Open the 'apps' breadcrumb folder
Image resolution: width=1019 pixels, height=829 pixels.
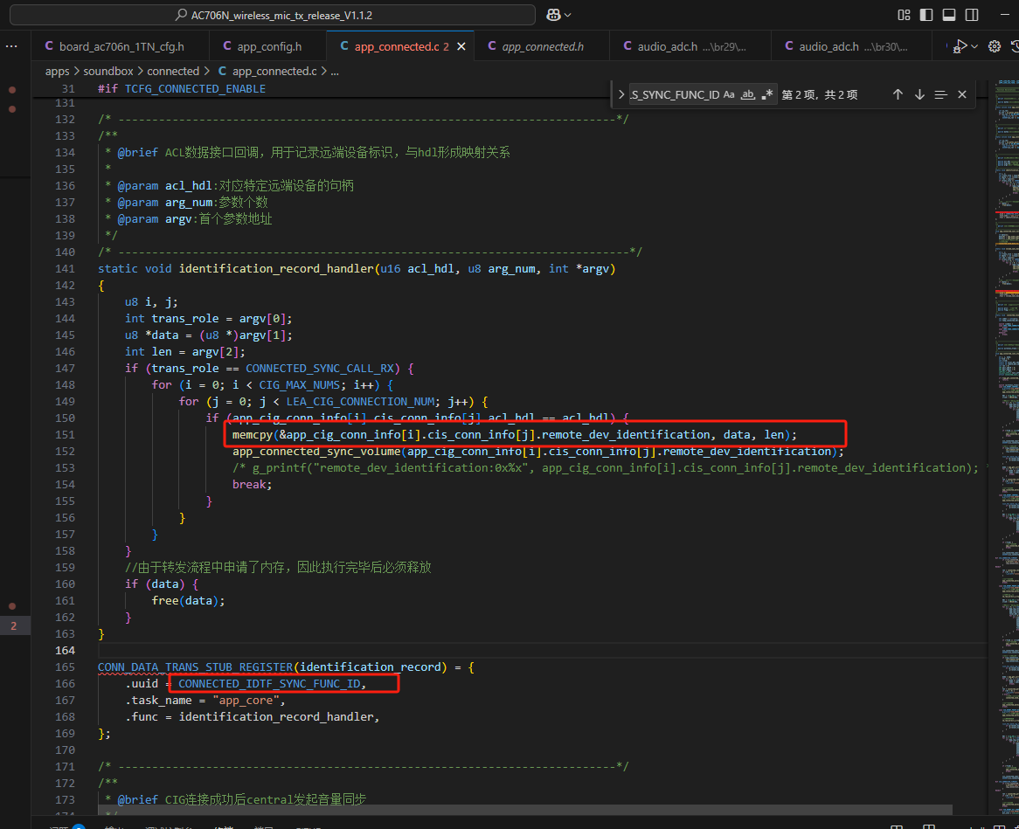(x=57, y=72)
